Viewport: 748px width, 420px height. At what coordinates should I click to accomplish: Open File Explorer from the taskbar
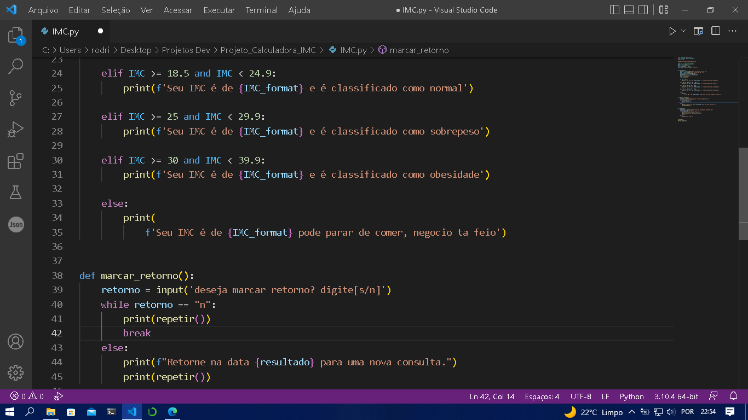50,412
